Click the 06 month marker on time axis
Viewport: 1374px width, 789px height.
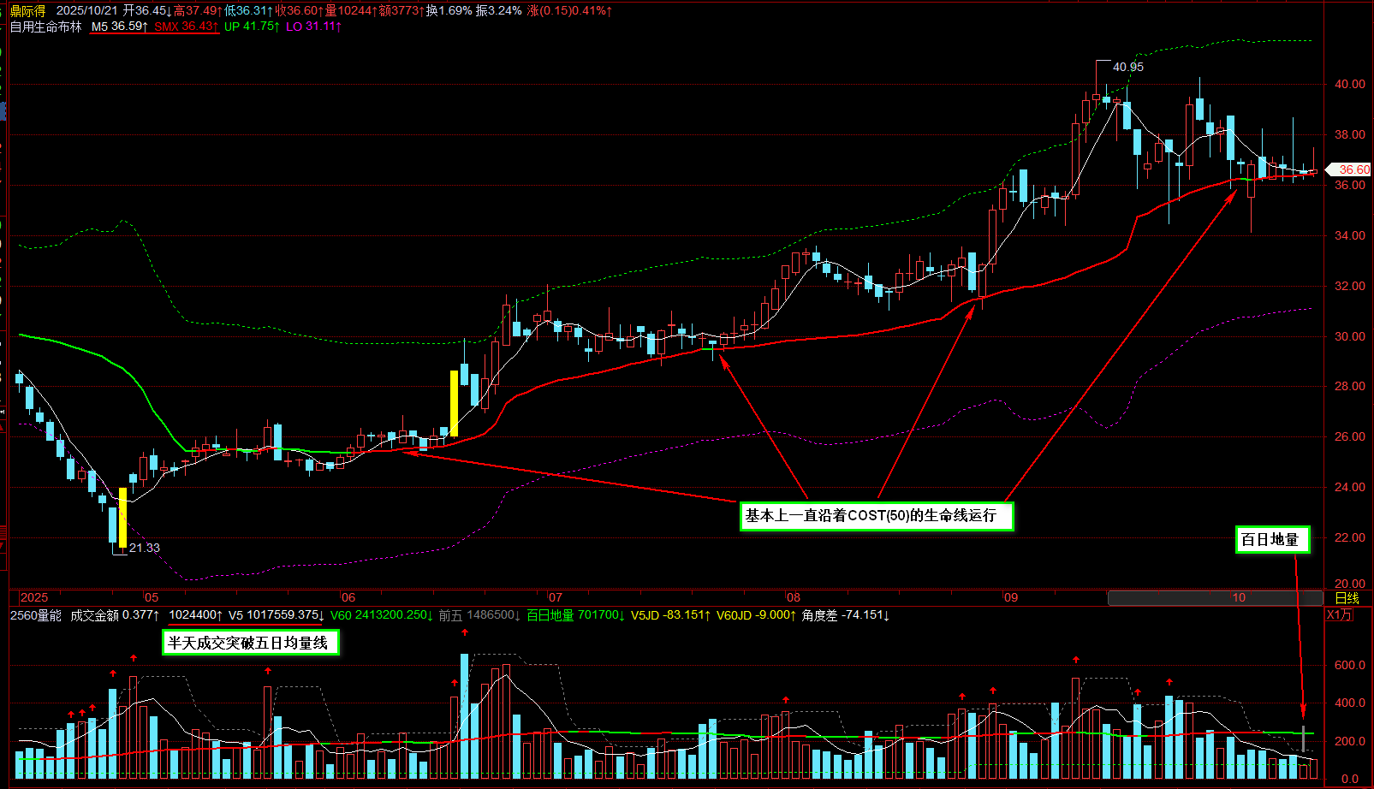348,598
